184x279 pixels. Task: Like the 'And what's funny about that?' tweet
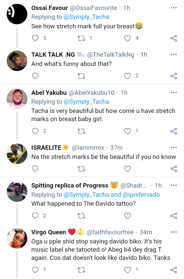[128, 76]
